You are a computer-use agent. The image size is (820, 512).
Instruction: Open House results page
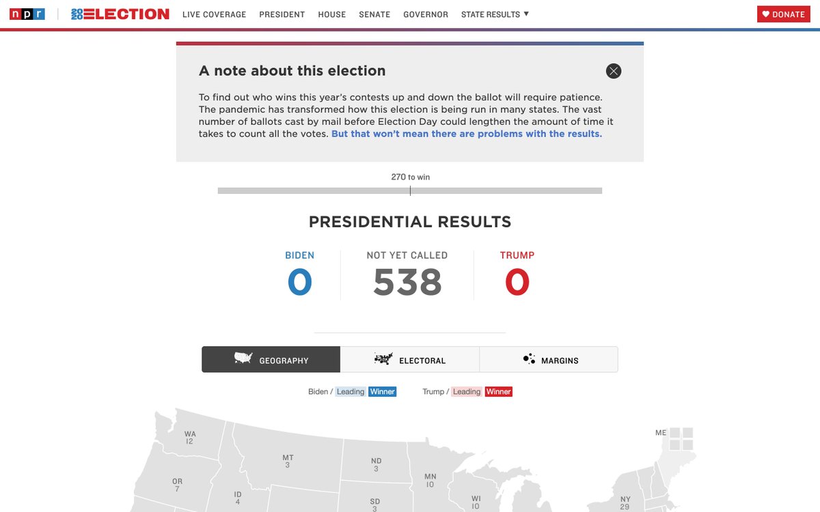coord(332,14)
